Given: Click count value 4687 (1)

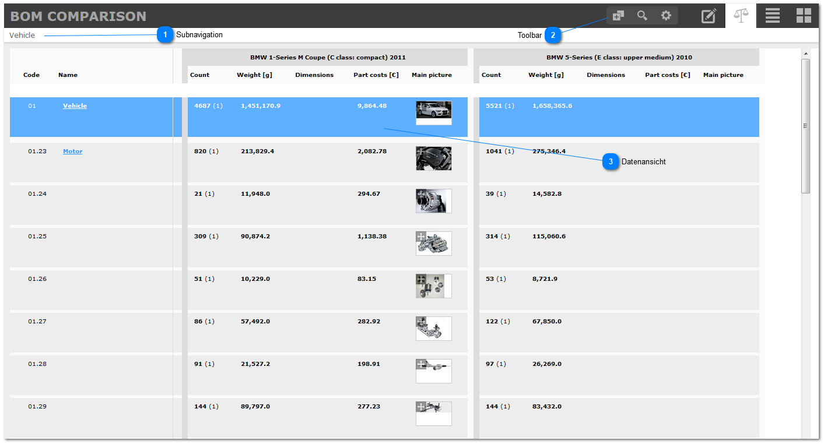Looking at the screenshot, I should [208, 105].
